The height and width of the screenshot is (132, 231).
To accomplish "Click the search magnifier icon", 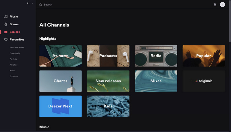I will tap(40, 5).
